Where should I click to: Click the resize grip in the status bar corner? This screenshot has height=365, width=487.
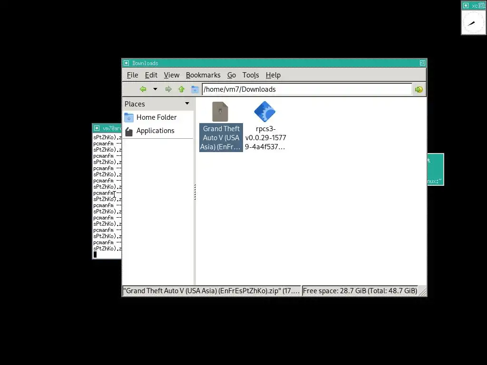pos(422,291)
